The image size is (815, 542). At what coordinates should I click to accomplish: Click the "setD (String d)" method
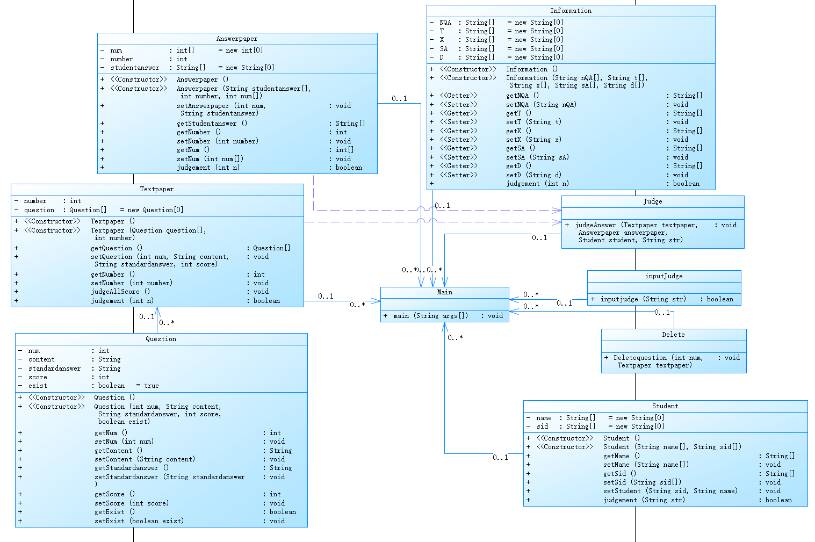click(x=533, y=175)
